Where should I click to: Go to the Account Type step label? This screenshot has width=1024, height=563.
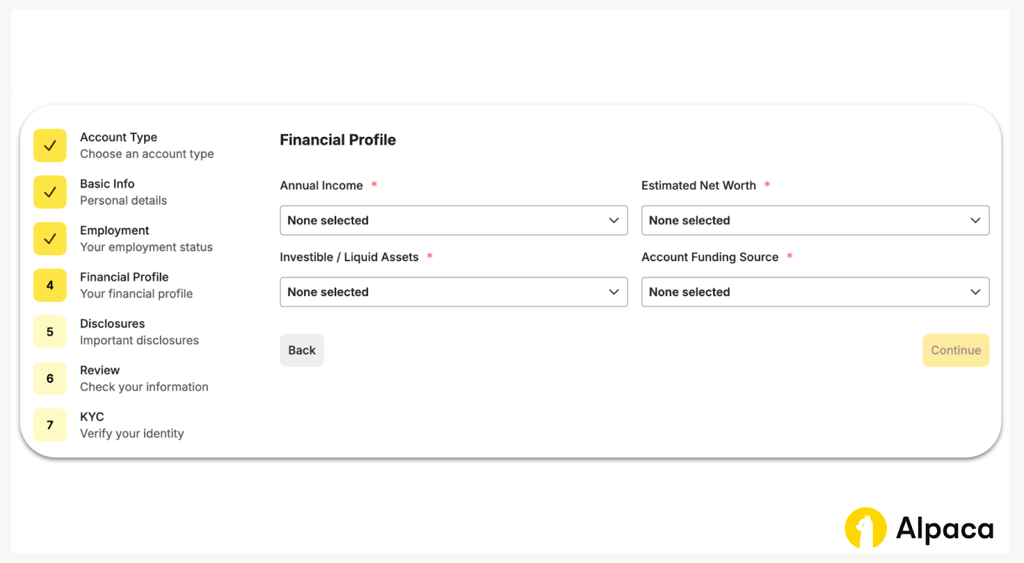click(x=118, y=138)
